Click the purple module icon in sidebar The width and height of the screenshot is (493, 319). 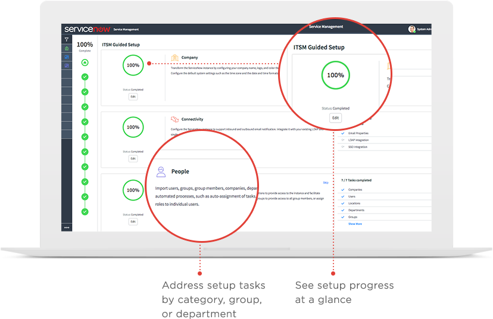pyautogui.click(x=67, y=65)
